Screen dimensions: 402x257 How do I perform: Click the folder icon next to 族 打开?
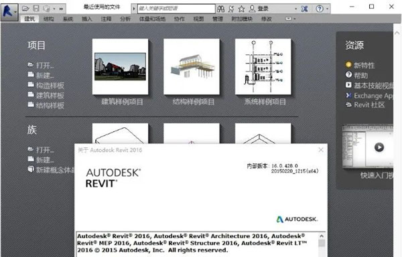[31, 149]
